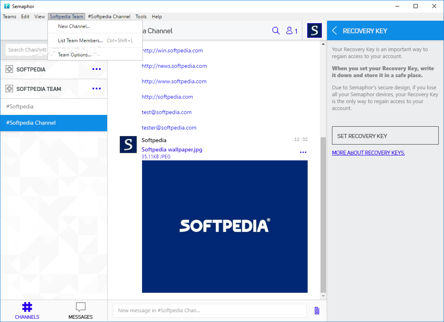This screenshot has height=322, width=444.
Task: Open http://news.softpedia.com link
Action: (x=174, y=66)
